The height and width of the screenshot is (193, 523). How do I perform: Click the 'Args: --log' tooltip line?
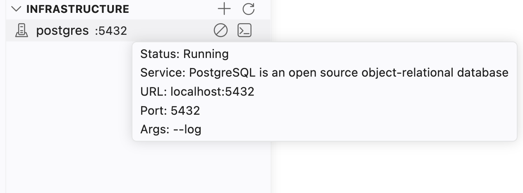(171, 130)
